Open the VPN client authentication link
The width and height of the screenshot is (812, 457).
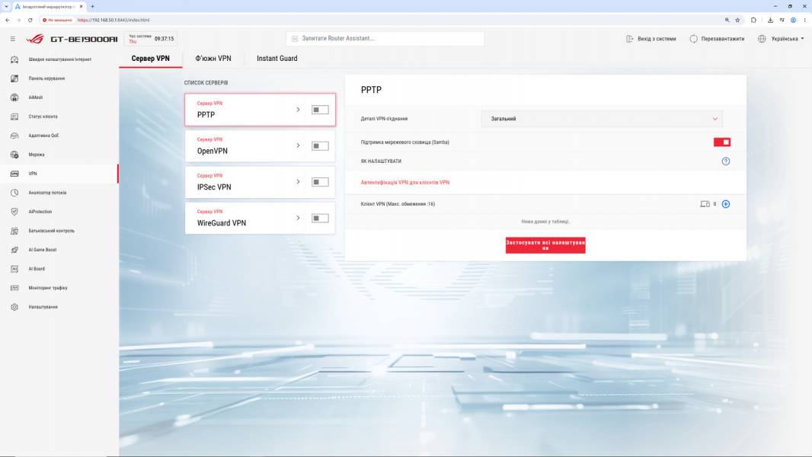(x=405, y=183)
